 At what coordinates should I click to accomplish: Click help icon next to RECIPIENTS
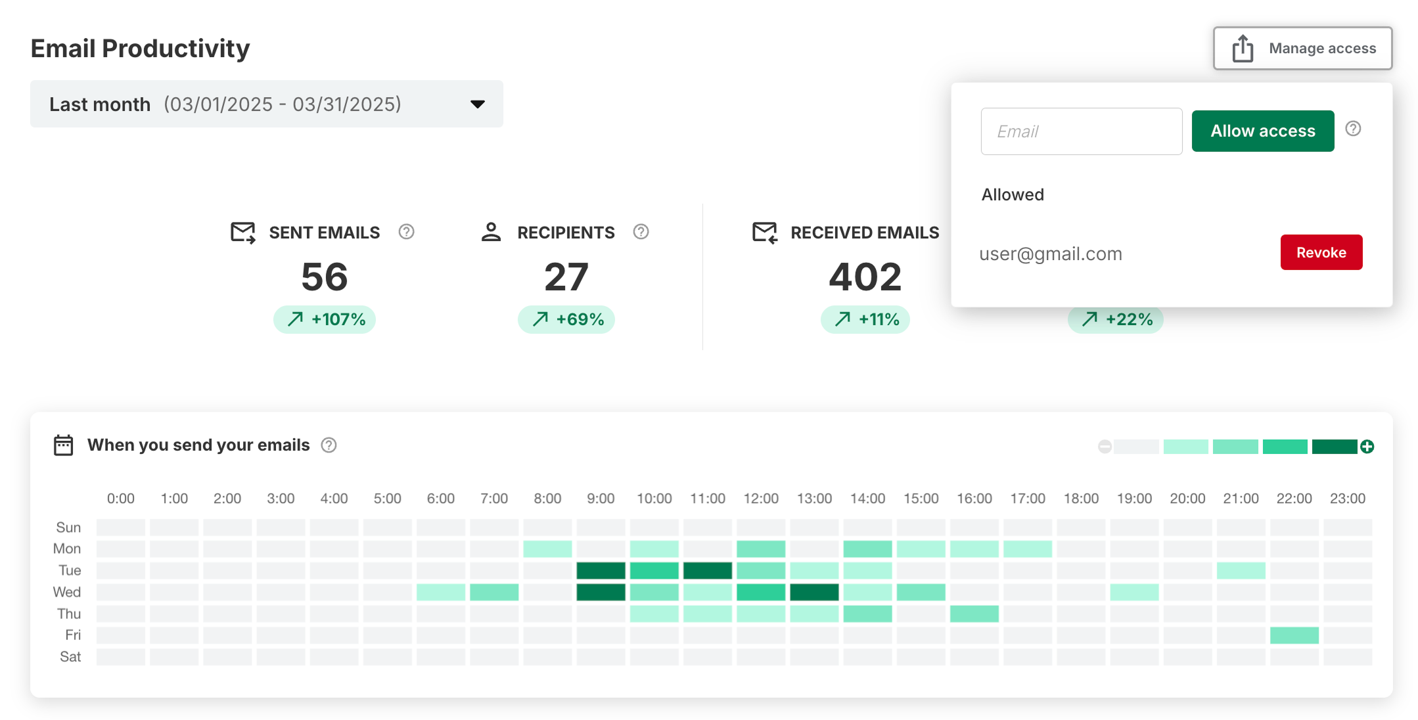click(641, 232)
